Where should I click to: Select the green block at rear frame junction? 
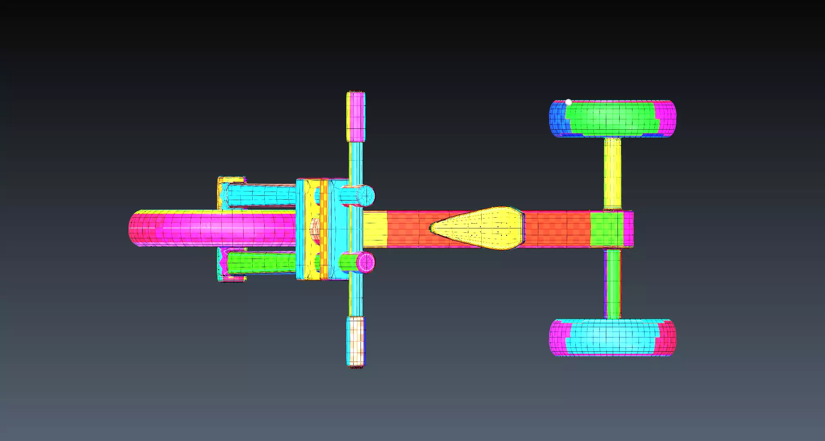[607, 229]
